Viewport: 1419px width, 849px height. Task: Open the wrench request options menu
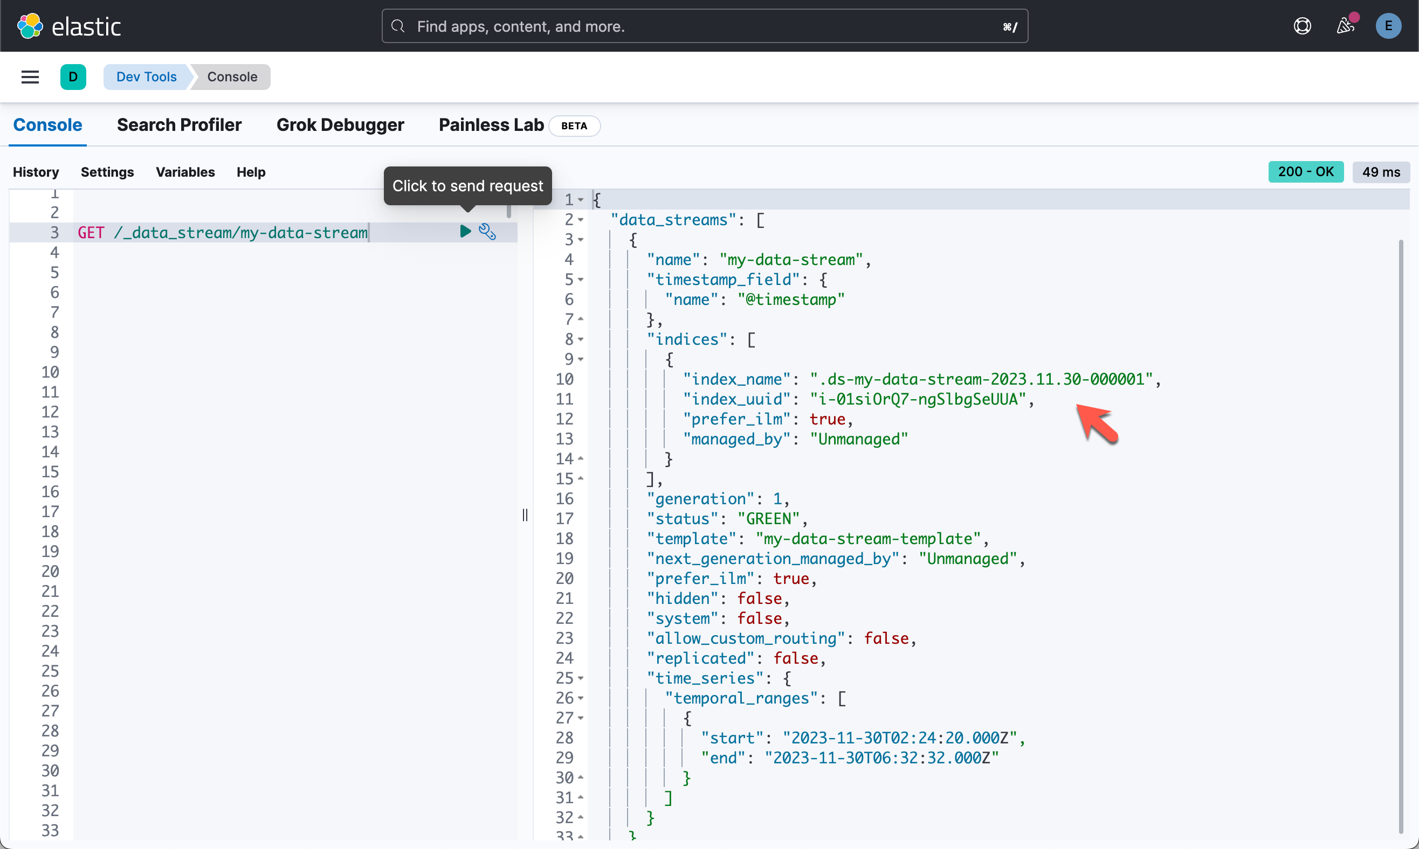pyautogui.click(x=487, y=232)
